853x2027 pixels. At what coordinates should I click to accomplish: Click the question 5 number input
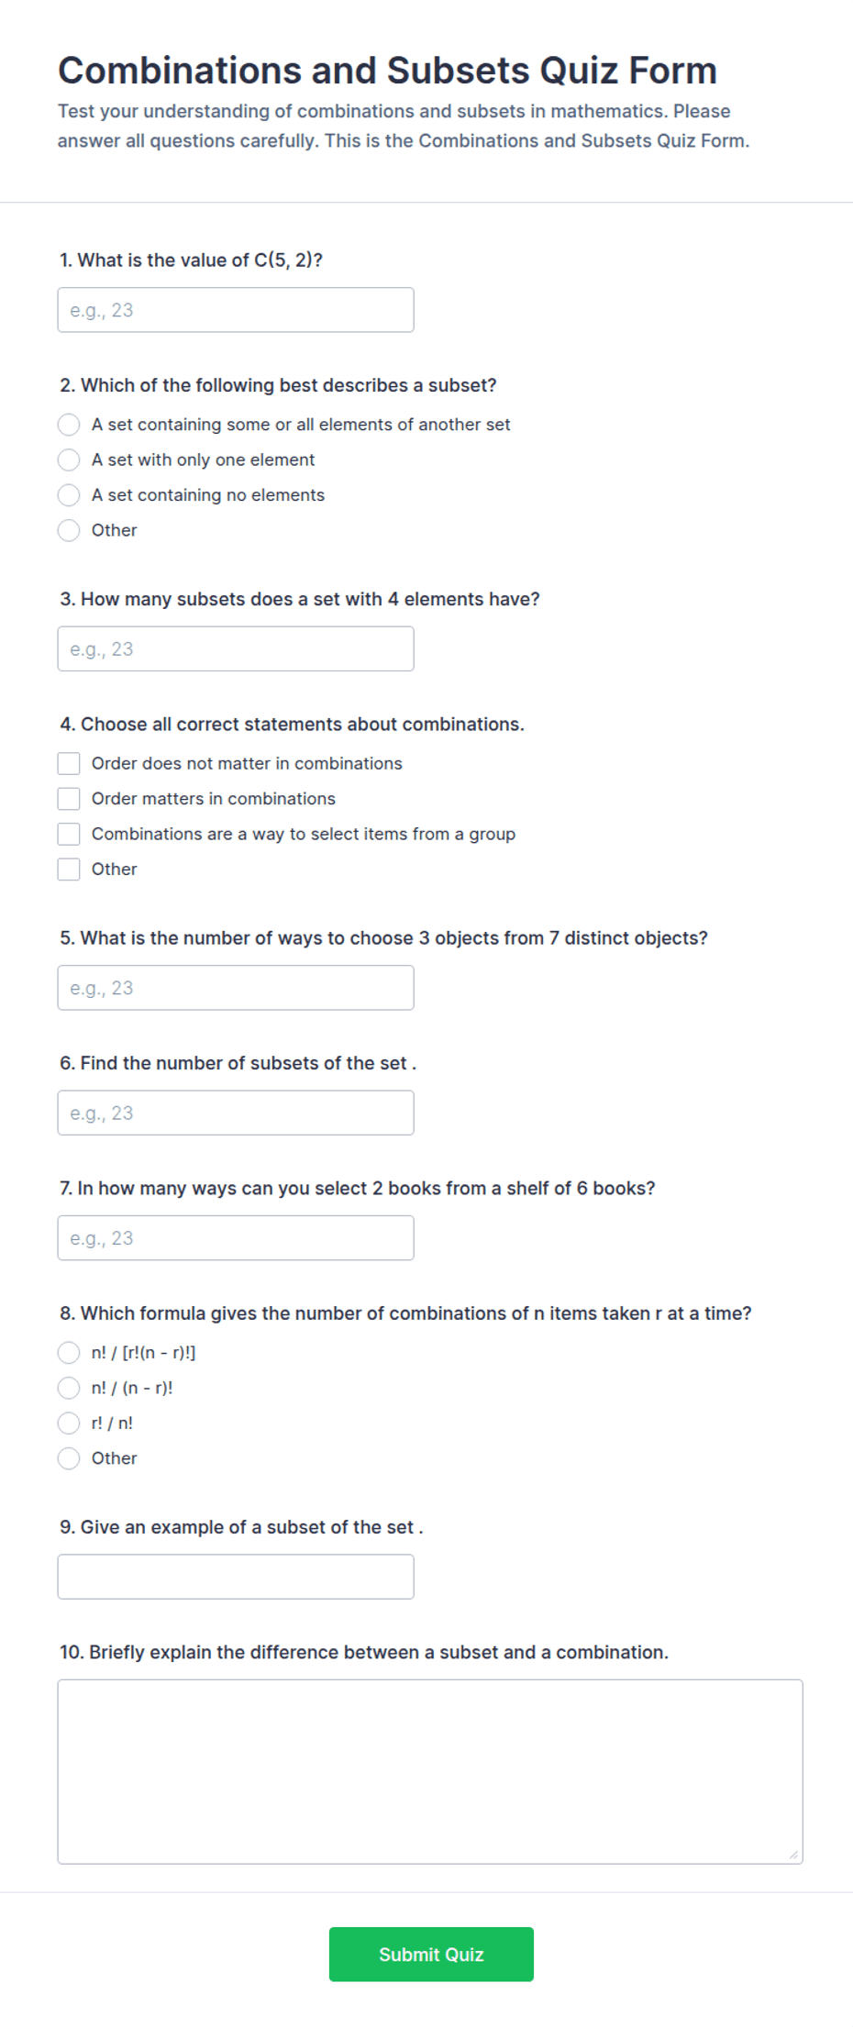[x=236, y=988]
